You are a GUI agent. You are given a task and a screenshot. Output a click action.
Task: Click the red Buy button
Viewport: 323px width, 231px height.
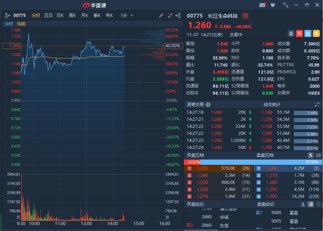[x=299, y=33]
